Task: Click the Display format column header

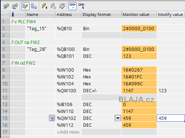Action: pos(101,15)
